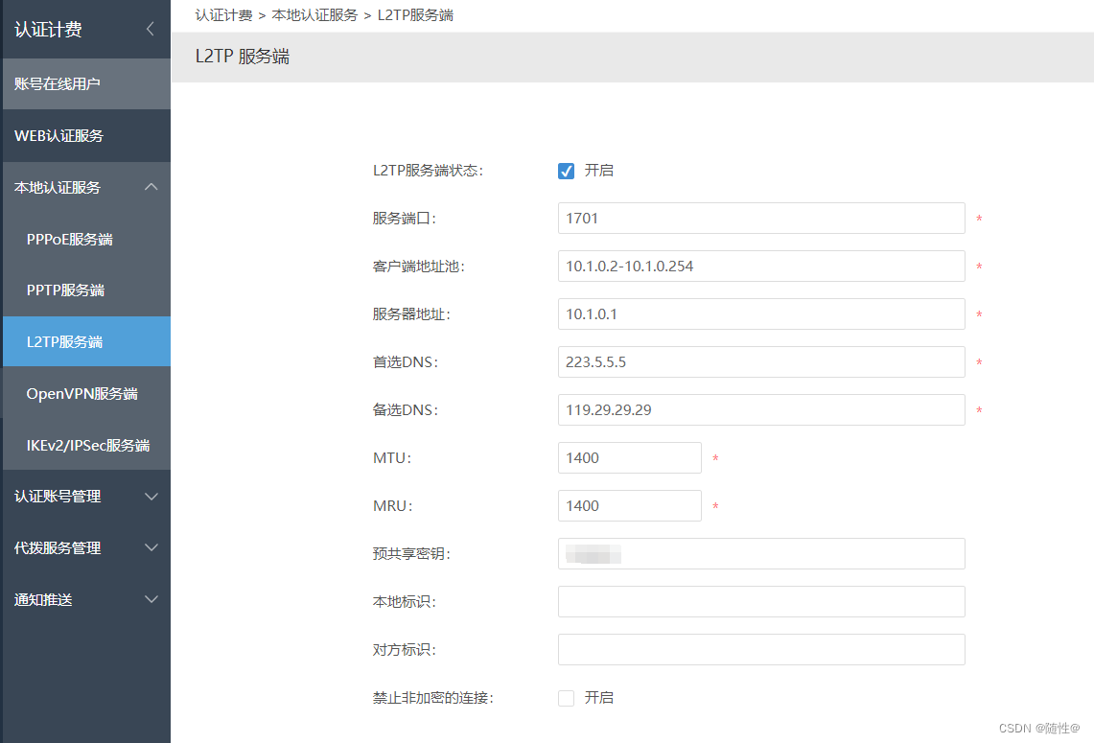
Task: Select OpenVPN服务端 in sidebar
Action: [x=86, y=393]
